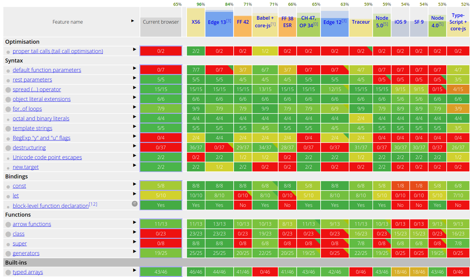Click the Current browser 19/25 generators cell
Image resolution: width=470 pixels, height=277 pixels.
pyautogui.click(x=161, y=253)
